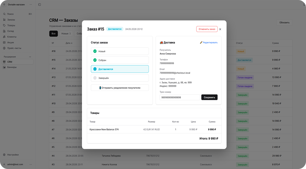Click the Итого: 9 990 ₽ total
This screenshot has height=169, width=306.
209,139
